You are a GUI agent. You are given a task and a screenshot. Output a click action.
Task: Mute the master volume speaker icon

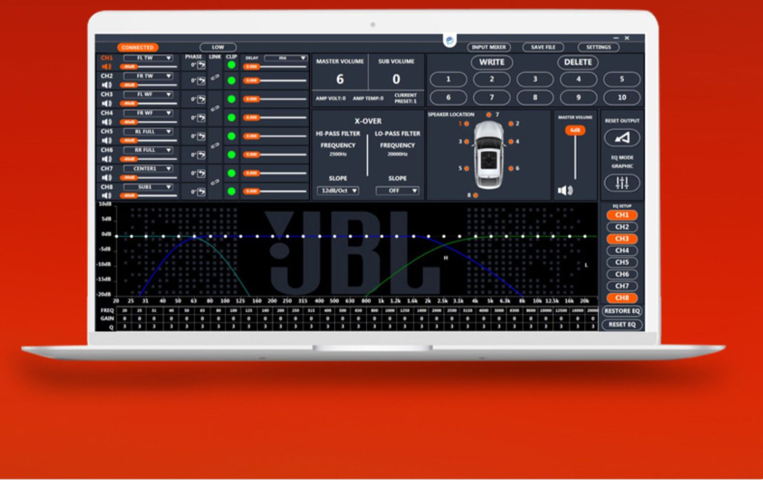click(x=565, y=191)
